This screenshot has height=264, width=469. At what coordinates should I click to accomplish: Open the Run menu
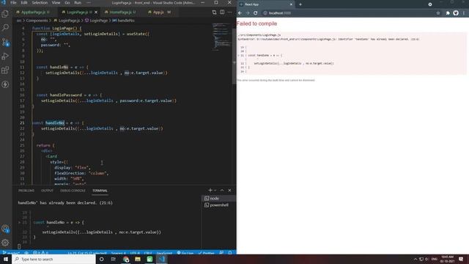point(78,3)
